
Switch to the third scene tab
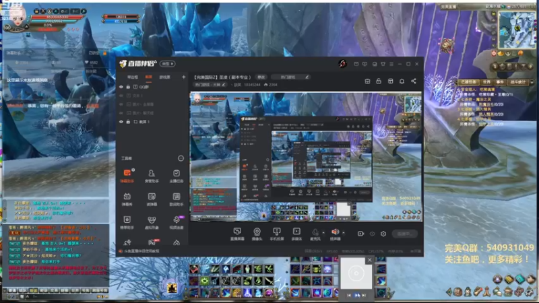click(164, 77)
